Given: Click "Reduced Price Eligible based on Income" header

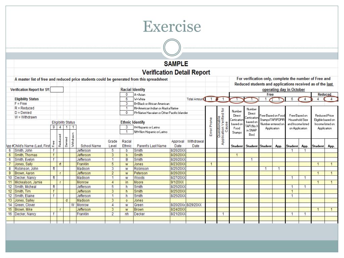Looking at the screenshot, I should pos(325,122).
